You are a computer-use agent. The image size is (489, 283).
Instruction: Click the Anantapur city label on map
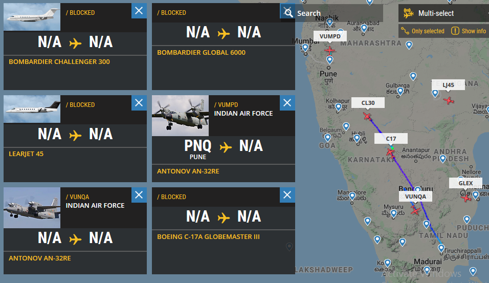click(x=416, y=150)
